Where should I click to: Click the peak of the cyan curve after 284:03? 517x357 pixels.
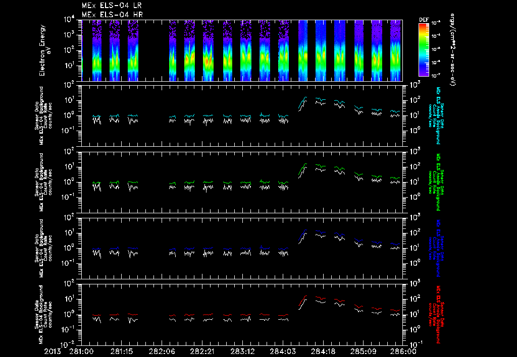pyautogui.click(x=306, y=97)
